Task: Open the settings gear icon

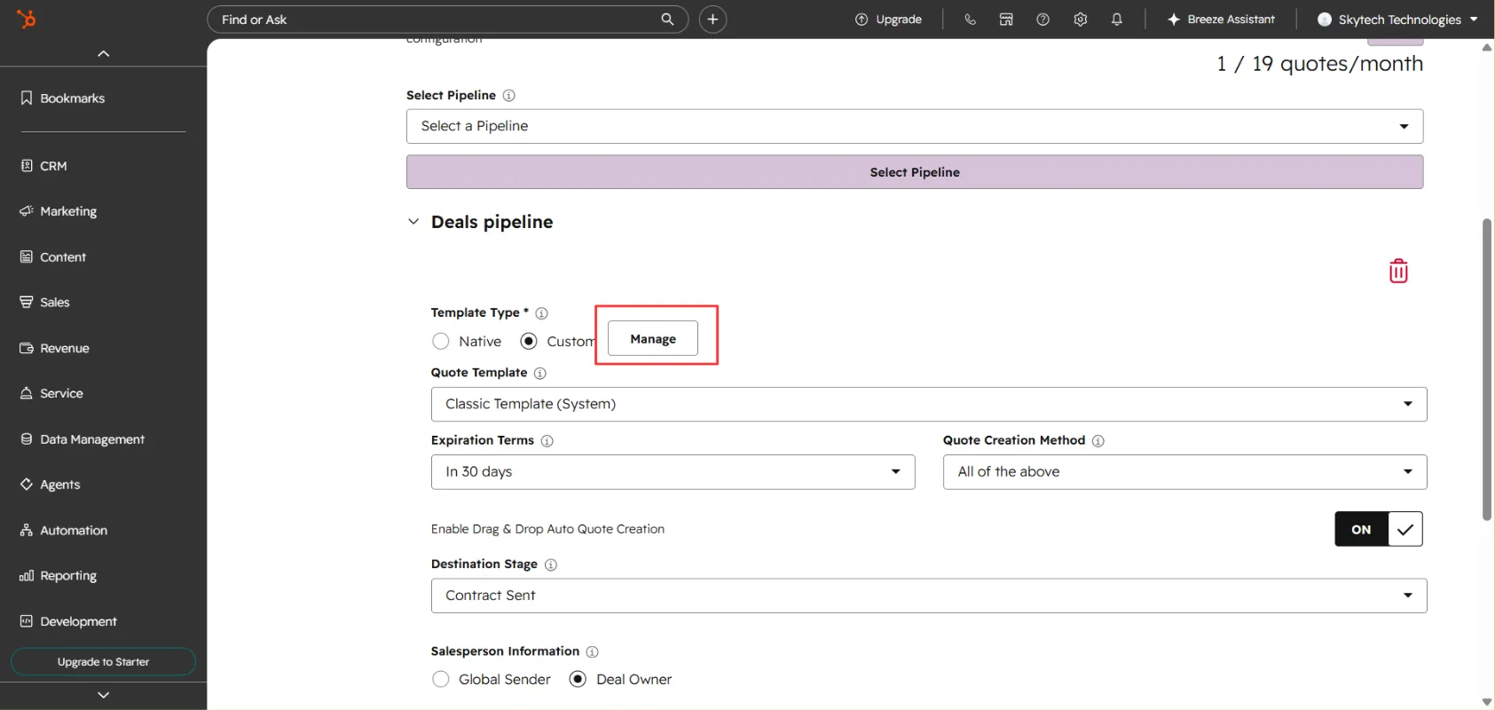Action: [x=1080, y=20]
